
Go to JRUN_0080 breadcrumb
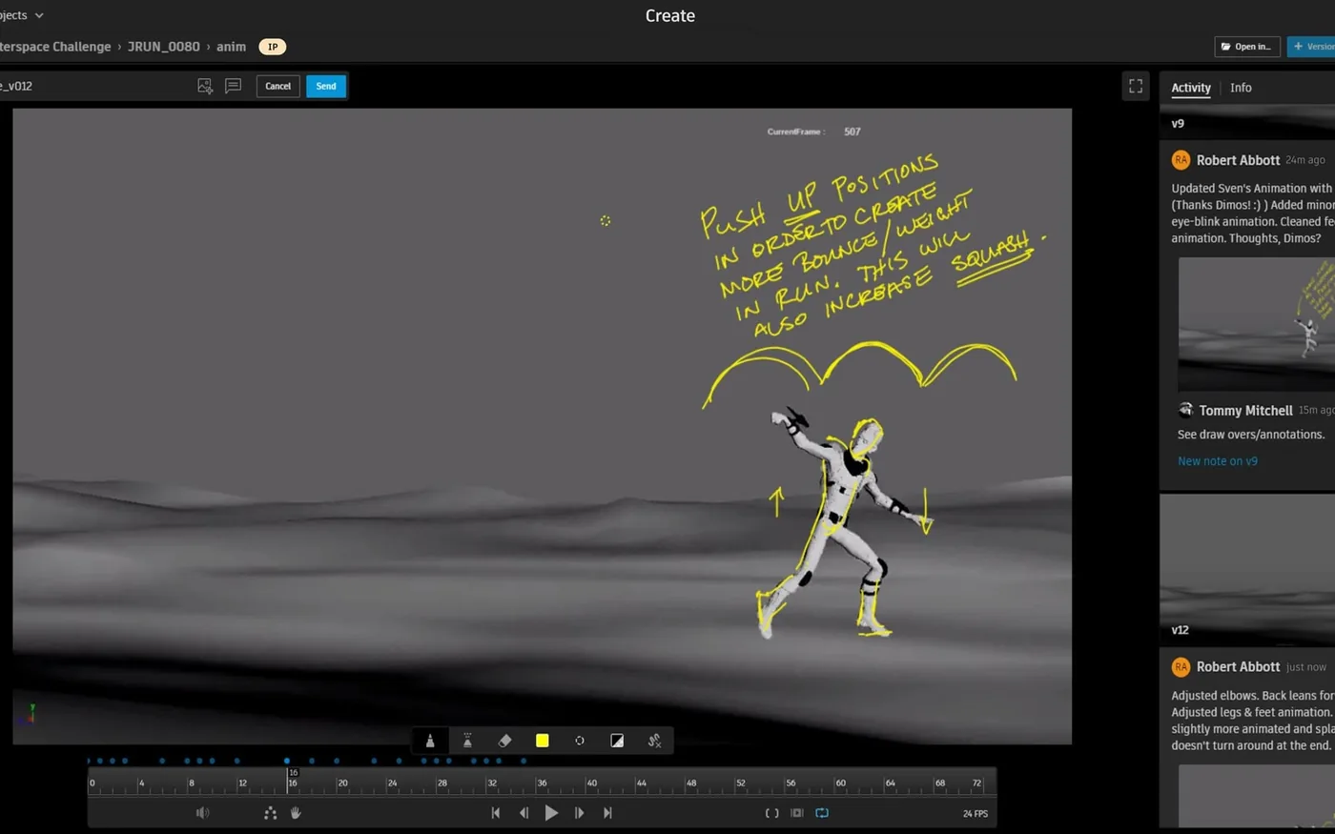(x=164, y=47)
